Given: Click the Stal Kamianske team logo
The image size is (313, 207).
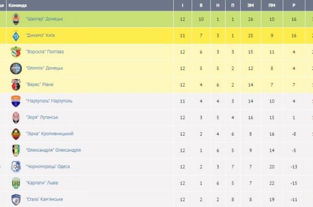Looking at the screenshot, I should pyautogui.click(x=16, y=199).
